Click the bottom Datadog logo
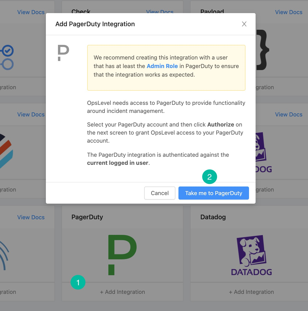308x311 pixels. coord(251,255)
